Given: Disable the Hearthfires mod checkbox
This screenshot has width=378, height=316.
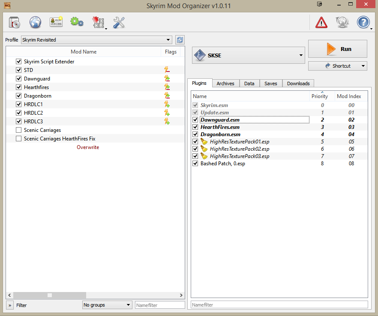Looking at the screenshot, I should click(18, 87).
